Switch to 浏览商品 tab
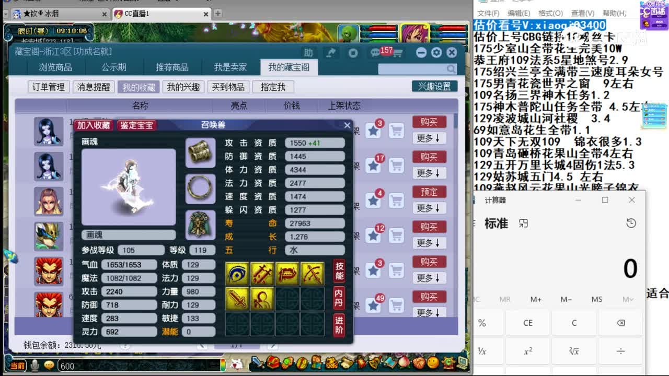Screen dimensions: 669x376 point(55,67)
